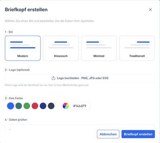Image resolution: width=160 pixels, height=143 pixels.
Task: Click the Traditionell right-aligned preview lines
Action: (x=137, y=45)
